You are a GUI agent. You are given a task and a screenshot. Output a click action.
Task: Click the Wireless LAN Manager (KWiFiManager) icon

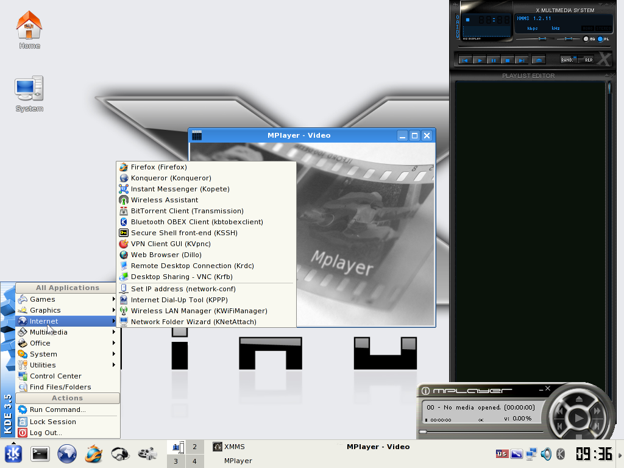tap(124, 311)
